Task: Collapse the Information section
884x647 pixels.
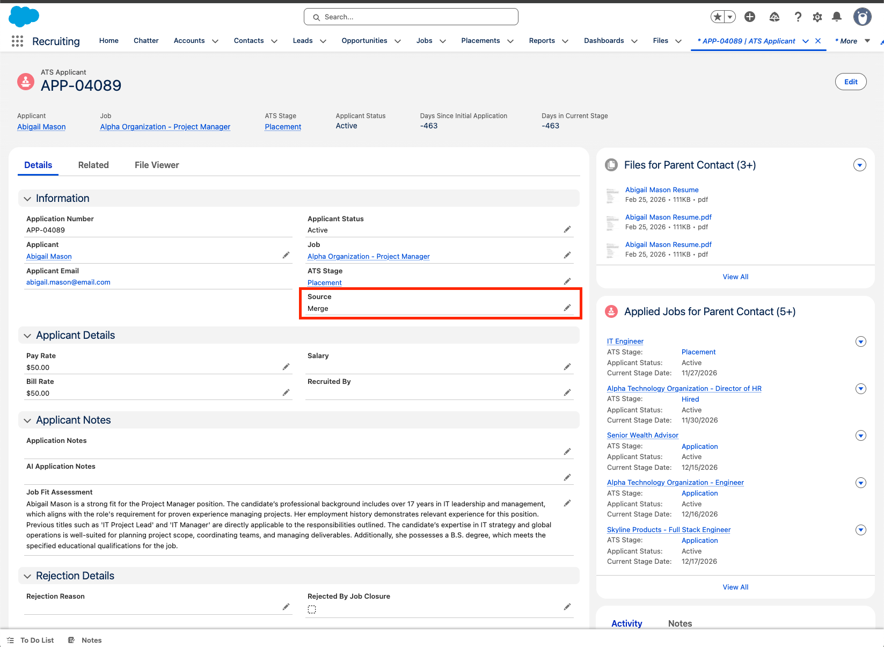Action: [x=27, y=199]
